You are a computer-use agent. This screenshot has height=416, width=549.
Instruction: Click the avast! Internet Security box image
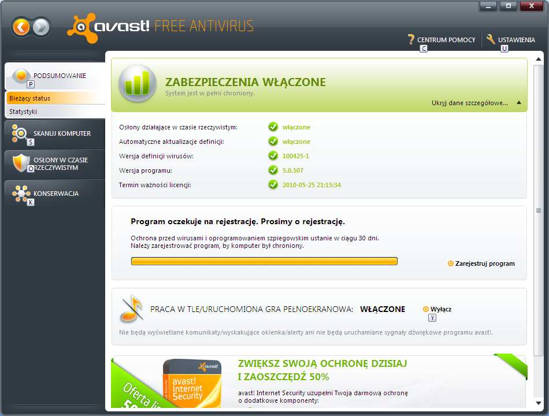(192, 384)
